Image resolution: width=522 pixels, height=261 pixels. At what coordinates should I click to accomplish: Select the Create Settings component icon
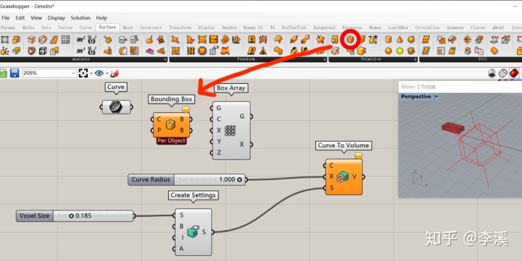coord(193,231)
